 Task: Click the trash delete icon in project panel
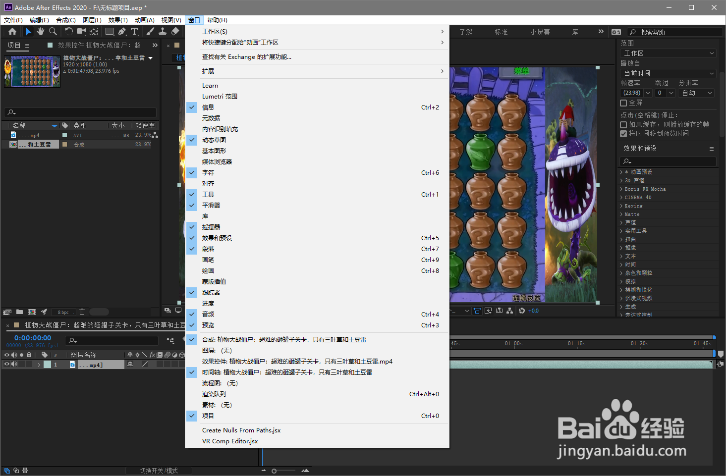tap(82, 312)
